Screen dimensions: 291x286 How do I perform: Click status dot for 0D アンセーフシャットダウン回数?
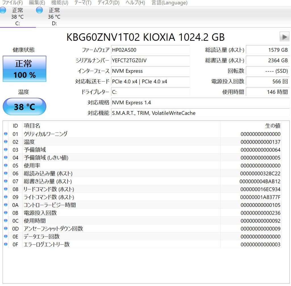pos(6,229)
